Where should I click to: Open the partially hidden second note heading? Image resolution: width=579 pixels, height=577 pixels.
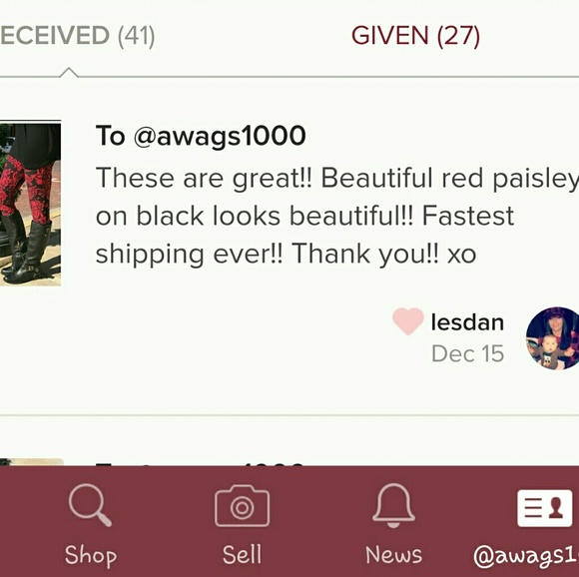200,464
